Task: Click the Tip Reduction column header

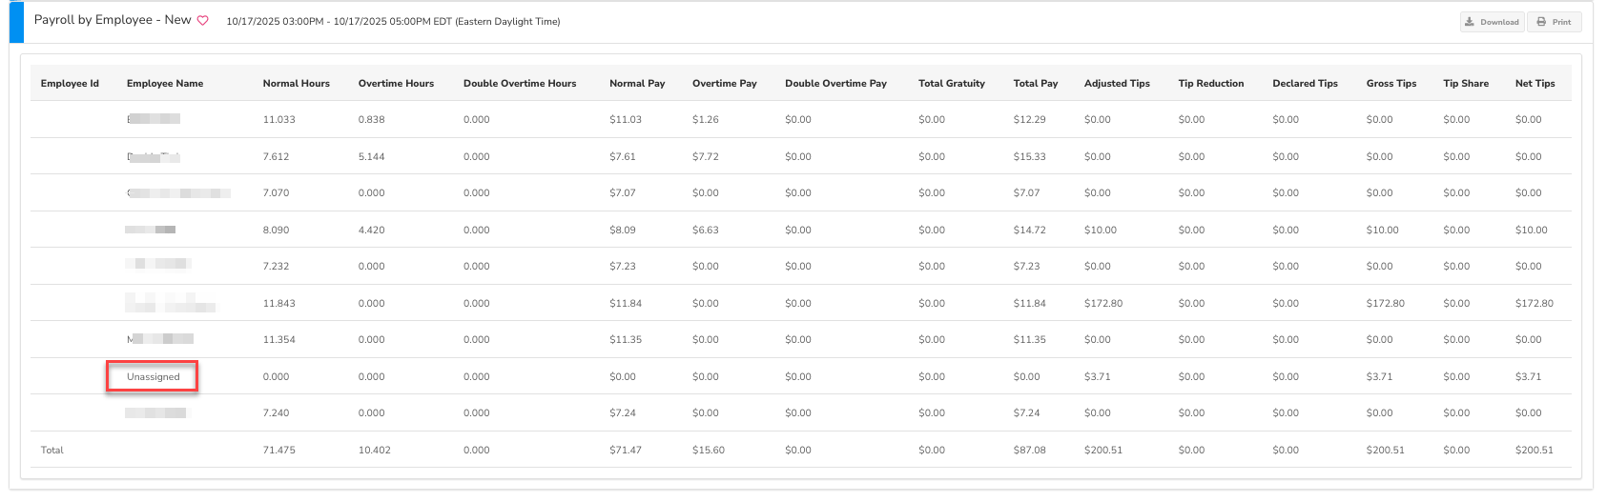Action: 1210,84
